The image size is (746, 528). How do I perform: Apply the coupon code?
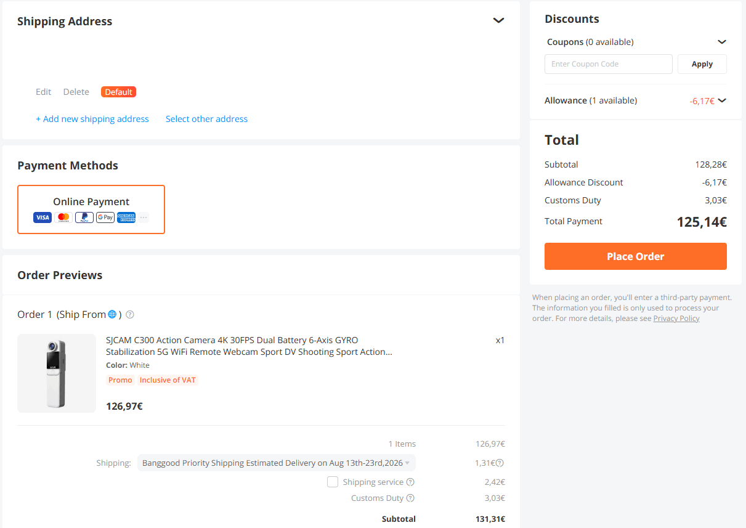(x=702, y=64)
